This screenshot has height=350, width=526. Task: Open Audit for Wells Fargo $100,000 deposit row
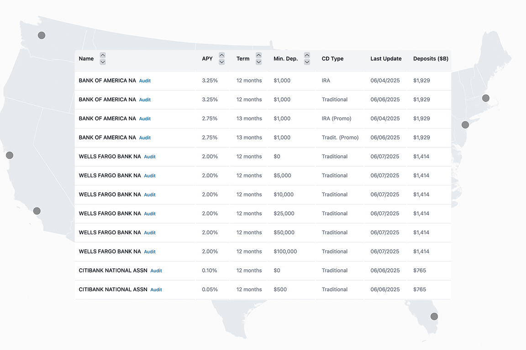click(x=150, y=252)
